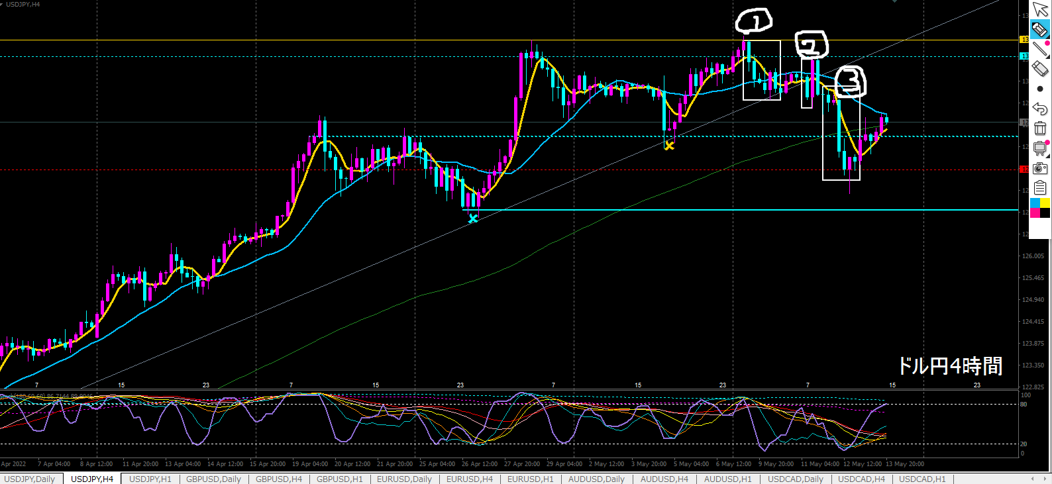
Task: Choose the straight line drawing tool
Action: pos(1040,49)
